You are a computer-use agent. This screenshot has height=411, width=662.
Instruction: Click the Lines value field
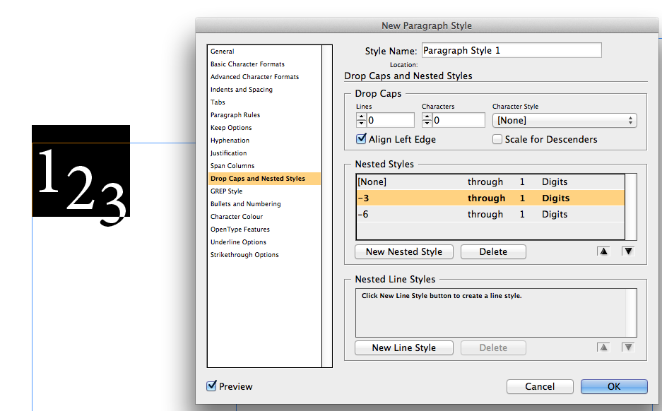coord(391,120)
